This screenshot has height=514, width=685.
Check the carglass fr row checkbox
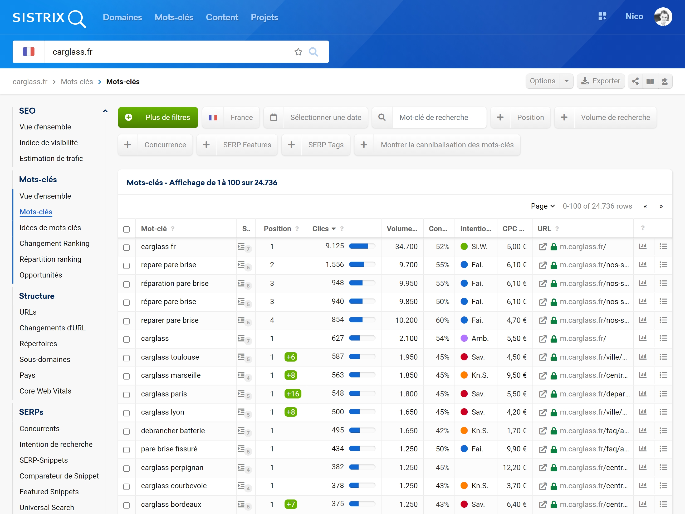[x=126, y=248]
